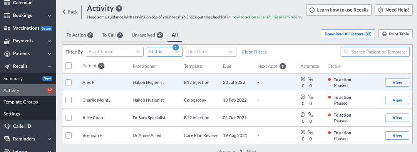Click the help icon beside Activity heading
Image resolution: width=417 pixels, height=152 pixels.
tap(119, 8)
